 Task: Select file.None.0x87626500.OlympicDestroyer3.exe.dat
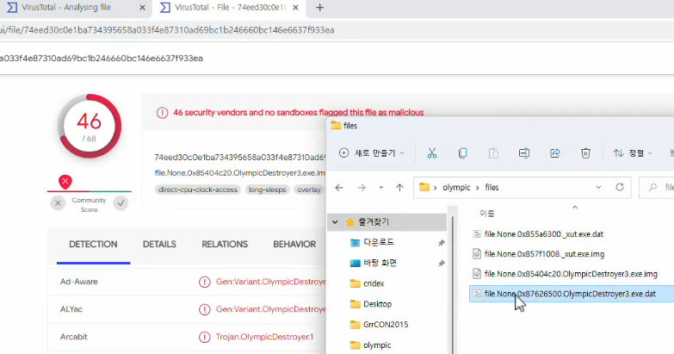pos(570,294)
